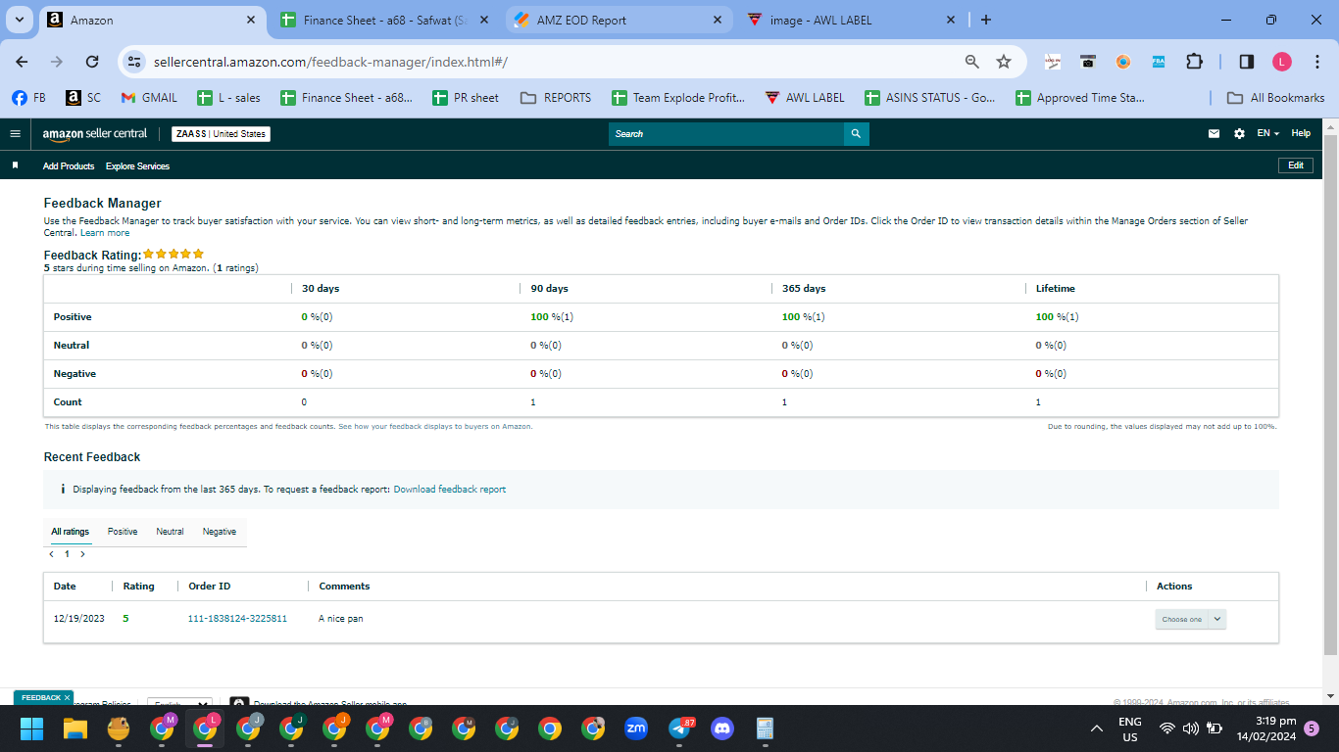
Task: Open the Seller Central hamburger menu
Action: click(x=15, y=133)
